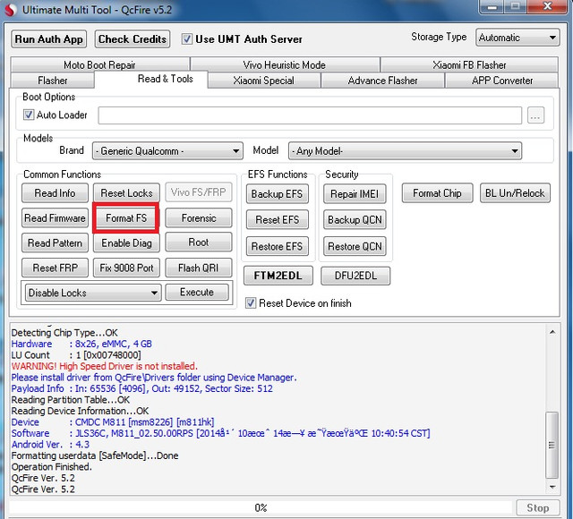
Task: Open the Model Any Model dropdown
Action: (405, 151)
